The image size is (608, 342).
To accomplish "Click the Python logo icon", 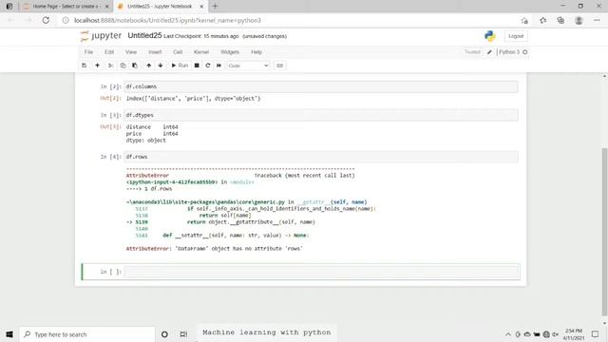I will pos(490,36).
